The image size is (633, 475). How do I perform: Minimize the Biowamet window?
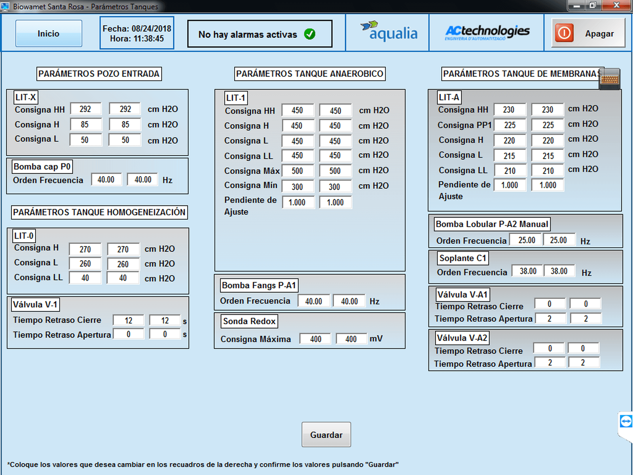click(x=576, y=5)
